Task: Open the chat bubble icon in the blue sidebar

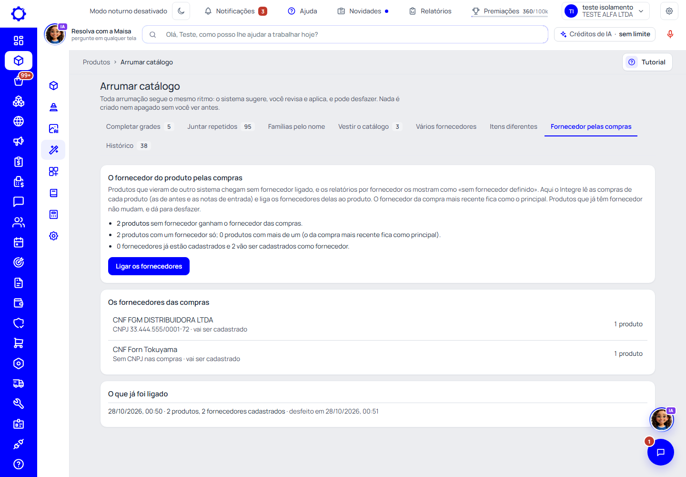Action: pyautogui.click(x=19, y=202)
